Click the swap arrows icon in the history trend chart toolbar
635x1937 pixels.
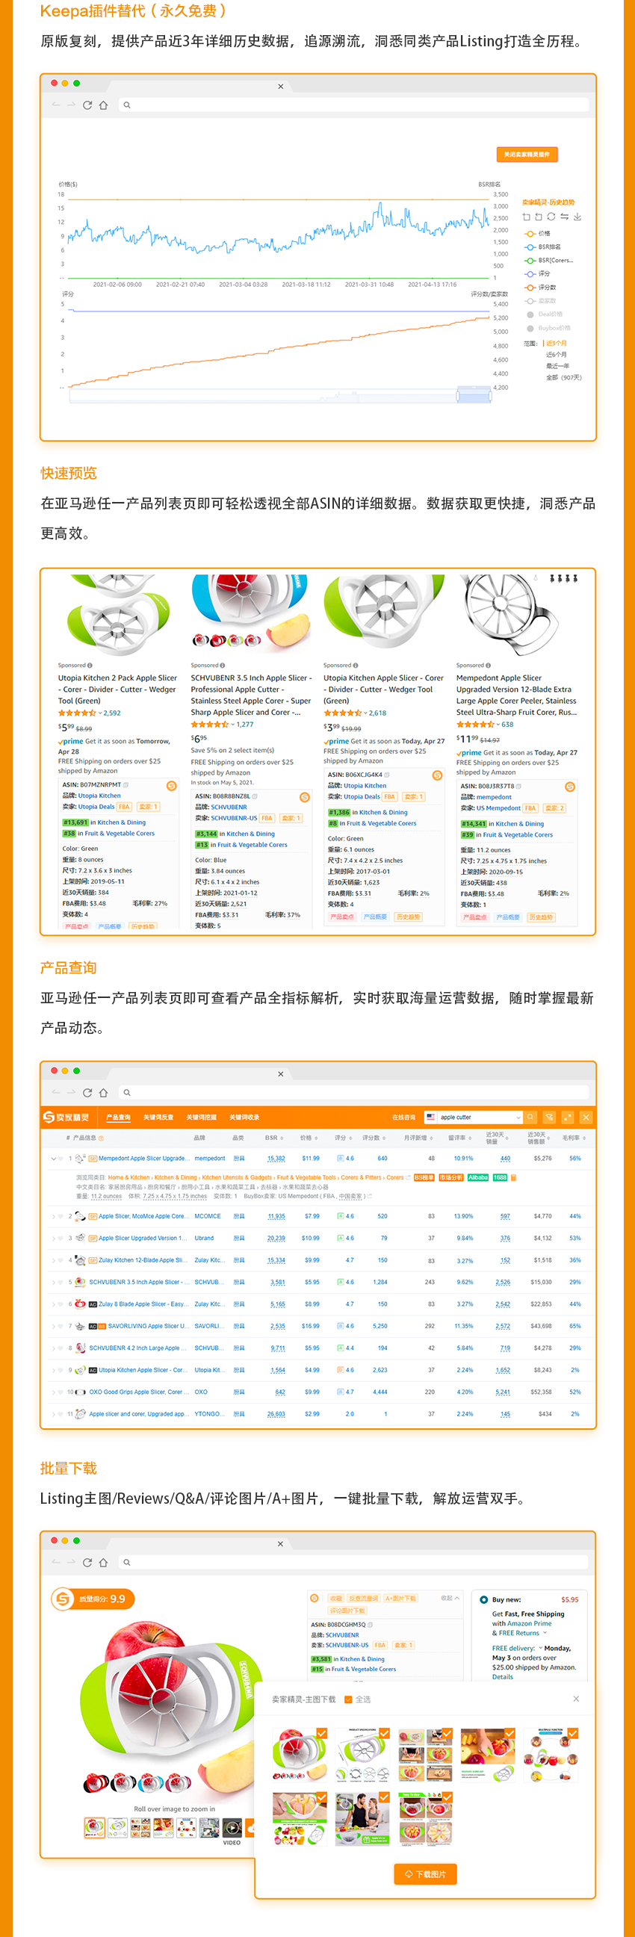(565, 217)
